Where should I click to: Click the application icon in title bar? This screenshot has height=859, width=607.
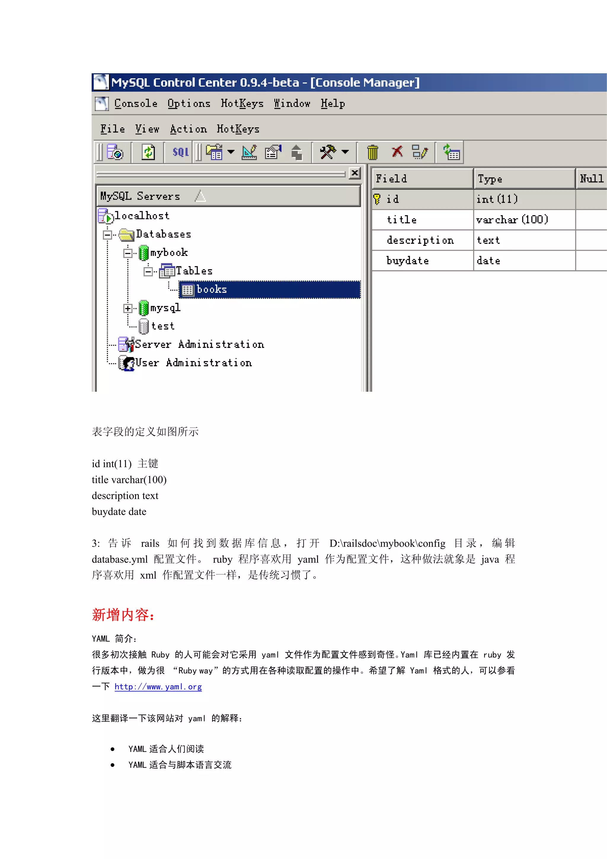[x=101, y=82]
